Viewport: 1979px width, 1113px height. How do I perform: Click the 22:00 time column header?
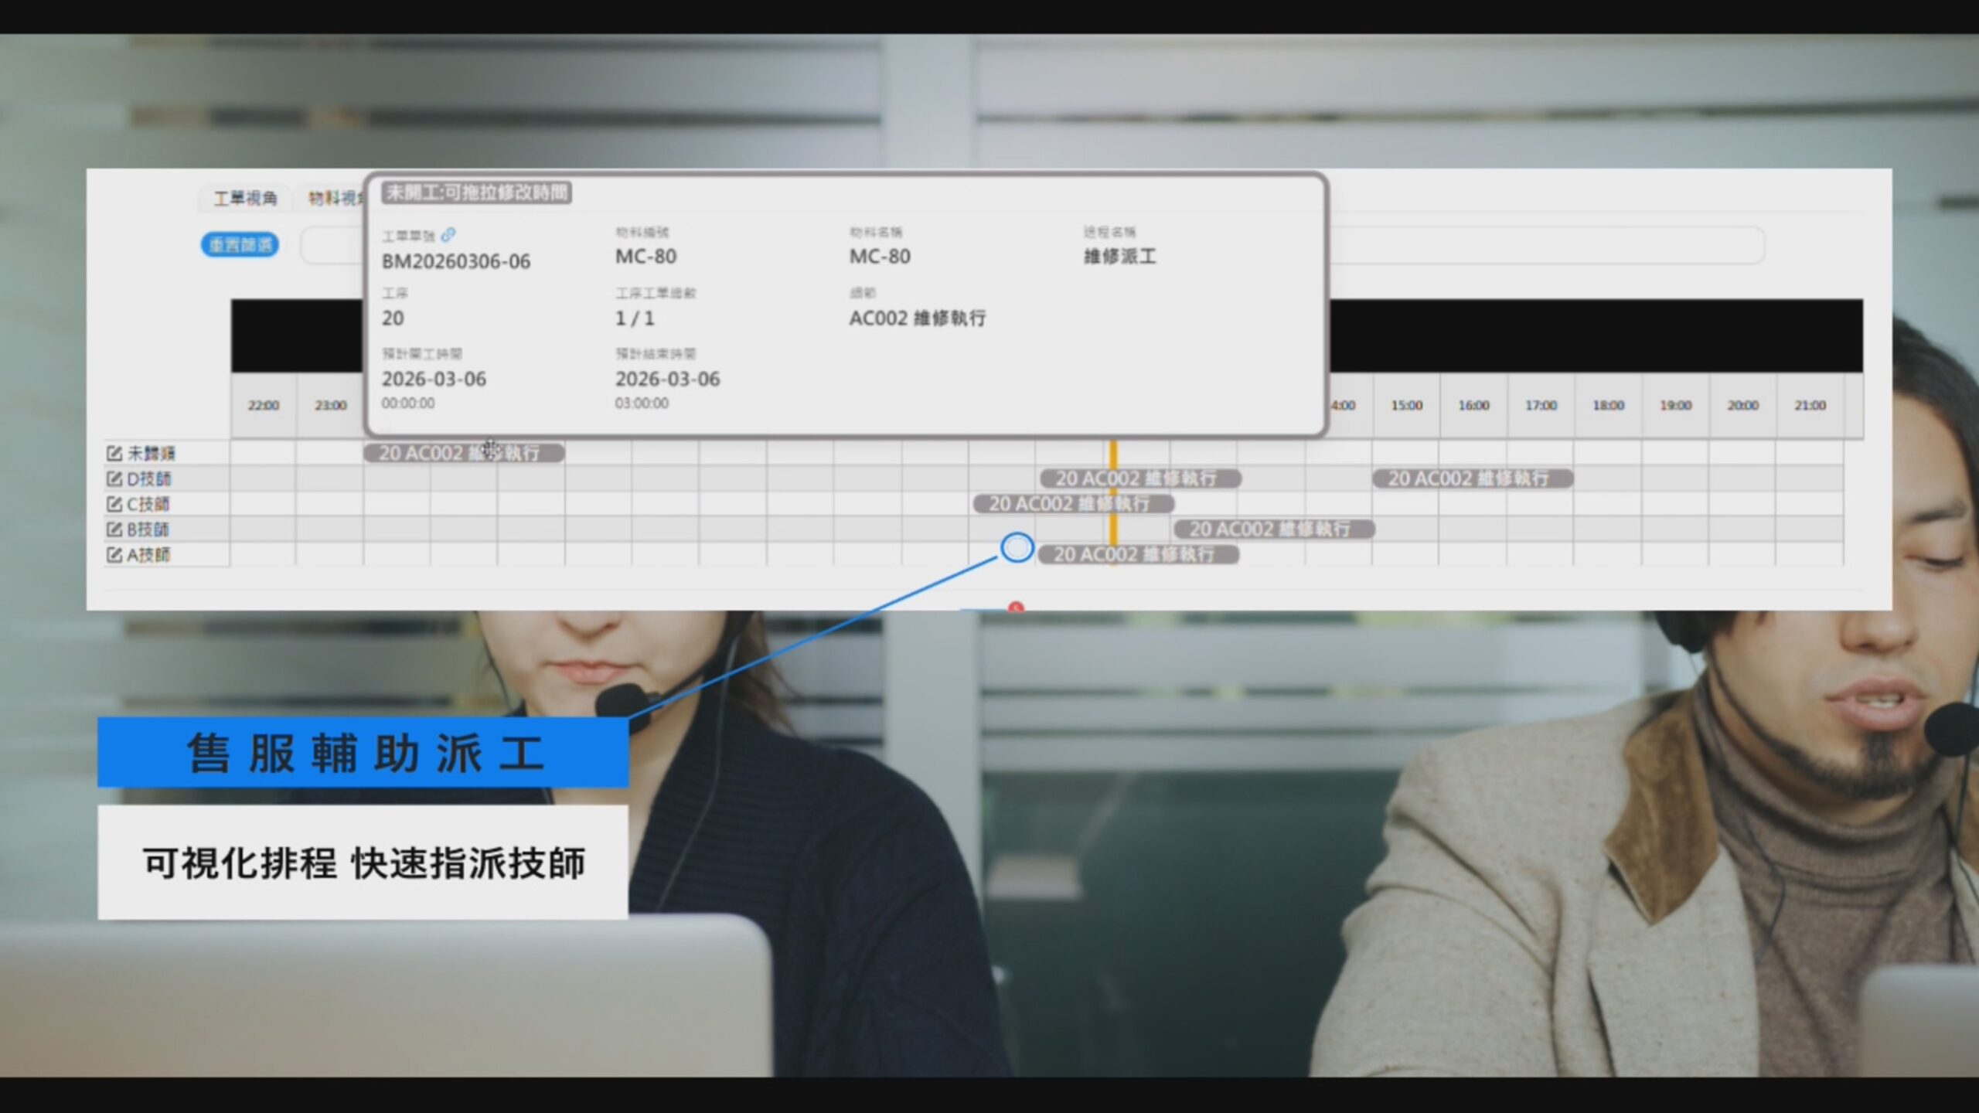264,405
